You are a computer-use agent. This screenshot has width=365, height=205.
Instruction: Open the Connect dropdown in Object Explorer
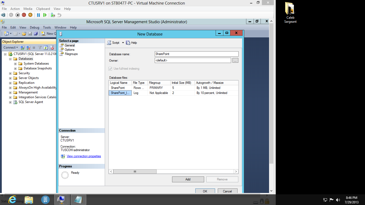click(11, 48)
